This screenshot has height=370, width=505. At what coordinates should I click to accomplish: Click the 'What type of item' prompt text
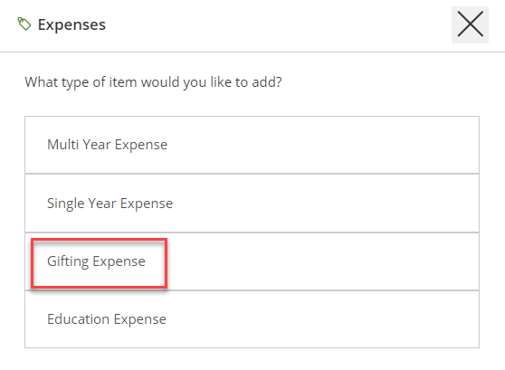153,82
